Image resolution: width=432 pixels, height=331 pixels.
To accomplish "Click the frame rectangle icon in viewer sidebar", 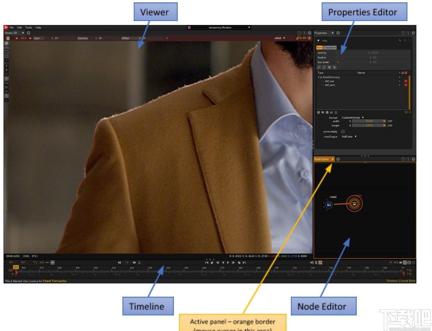I will coord(7,52).
